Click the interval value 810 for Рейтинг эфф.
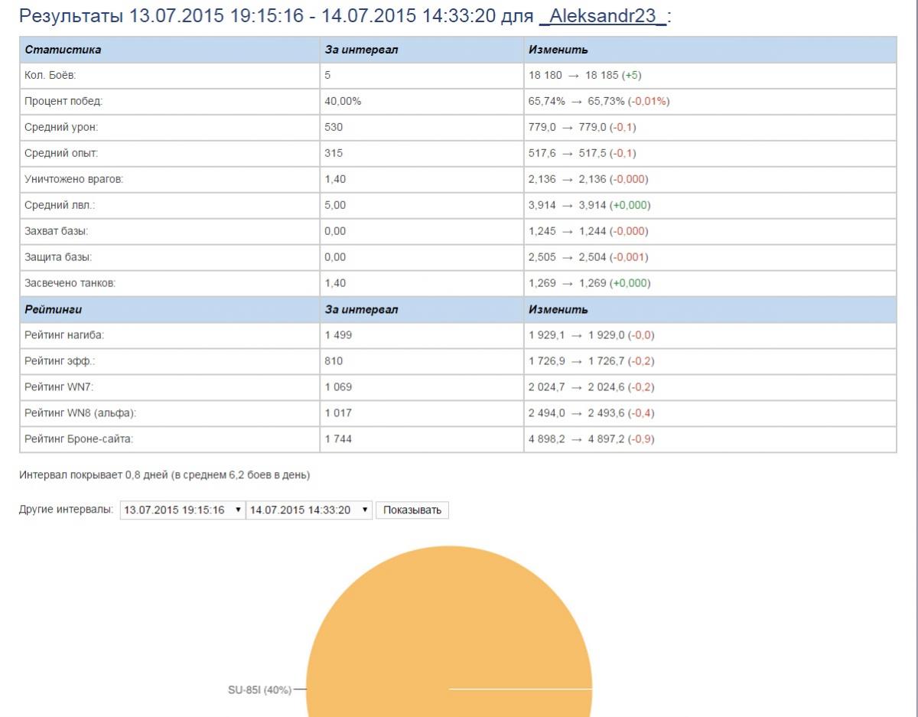The height and width of the screenshot is (717, 918). coord(334,361)
